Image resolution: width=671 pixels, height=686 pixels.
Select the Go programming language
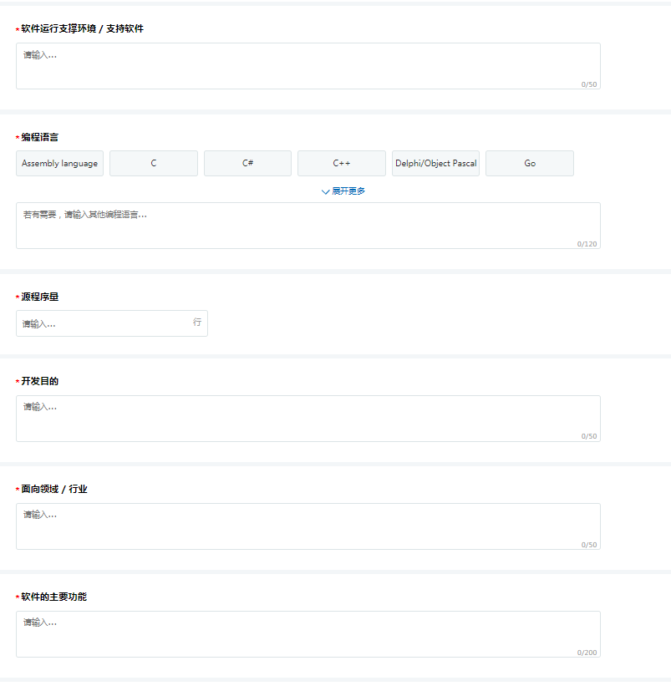[529, 163]
